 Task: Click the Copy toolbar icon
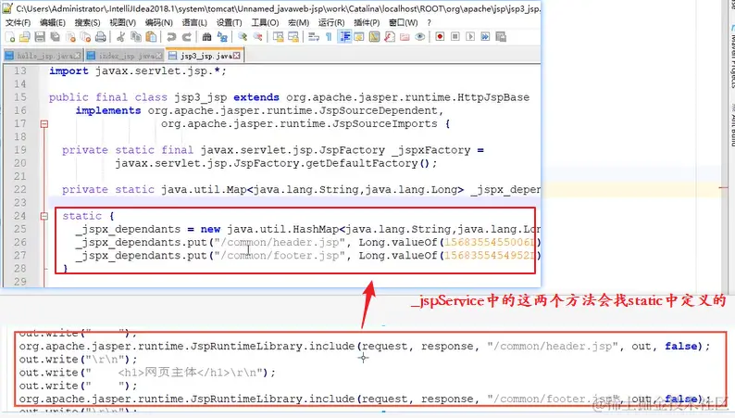pos(136,36)
